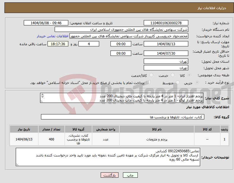This screenshot has height=183, width=234.
Task: Toggle the treasury documents payment checkbox
Action: (x=149, y=82)
